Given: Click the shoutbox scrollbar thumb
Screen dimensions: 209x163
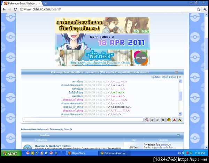Looking at the screenshot, I should tap(180, 96).
